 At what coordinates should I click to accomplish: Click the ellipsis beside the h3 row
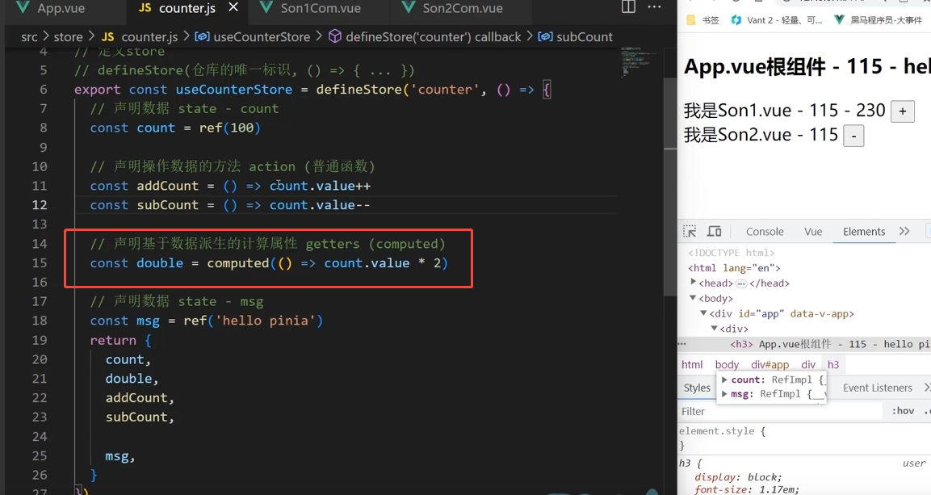coord(681,344)
